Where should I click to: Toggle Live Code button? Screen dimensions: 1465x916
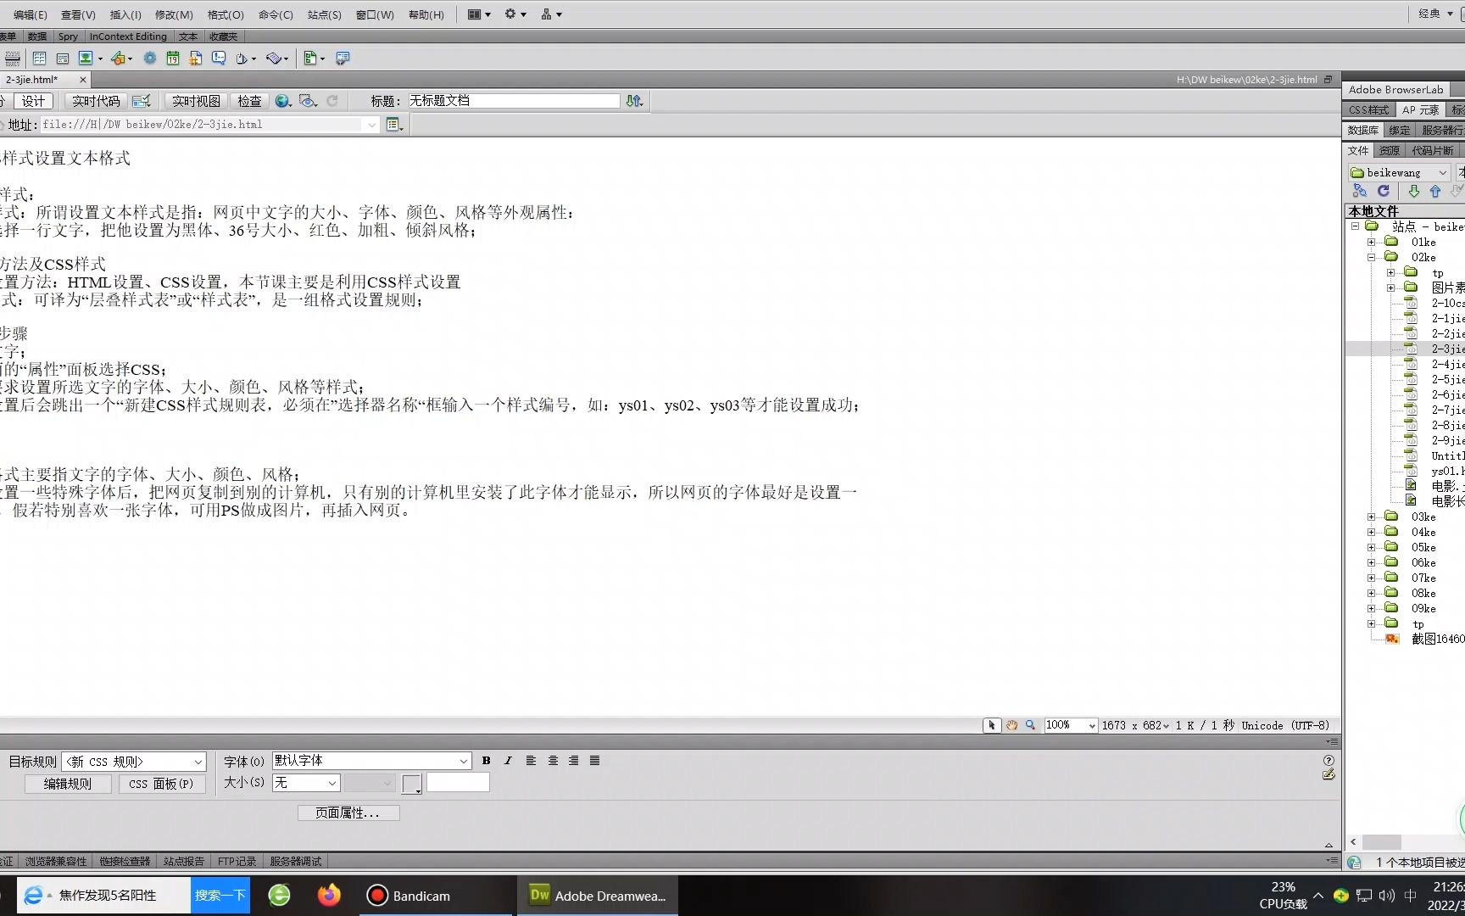tap(96, 101)
